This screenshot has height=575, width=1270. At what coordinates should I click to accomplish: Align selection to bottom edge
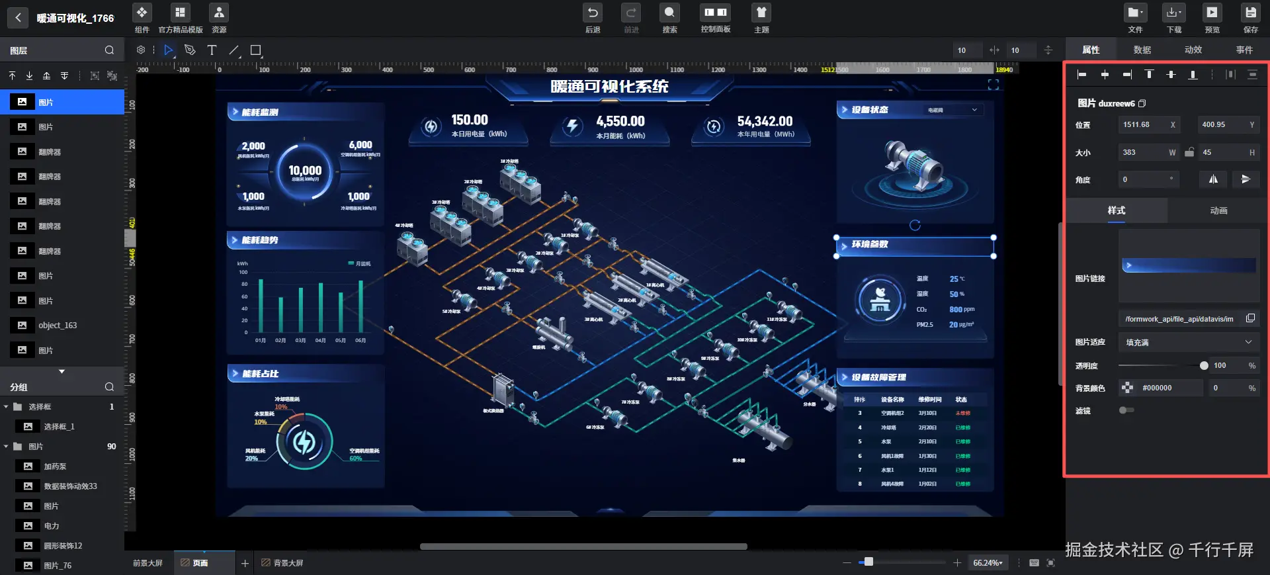pos(1193,75)
